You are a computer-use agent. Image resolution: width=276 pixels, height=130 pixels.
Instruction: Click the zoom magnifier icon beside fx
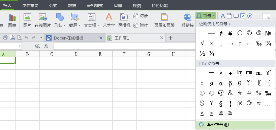click(x=37, y=46)
